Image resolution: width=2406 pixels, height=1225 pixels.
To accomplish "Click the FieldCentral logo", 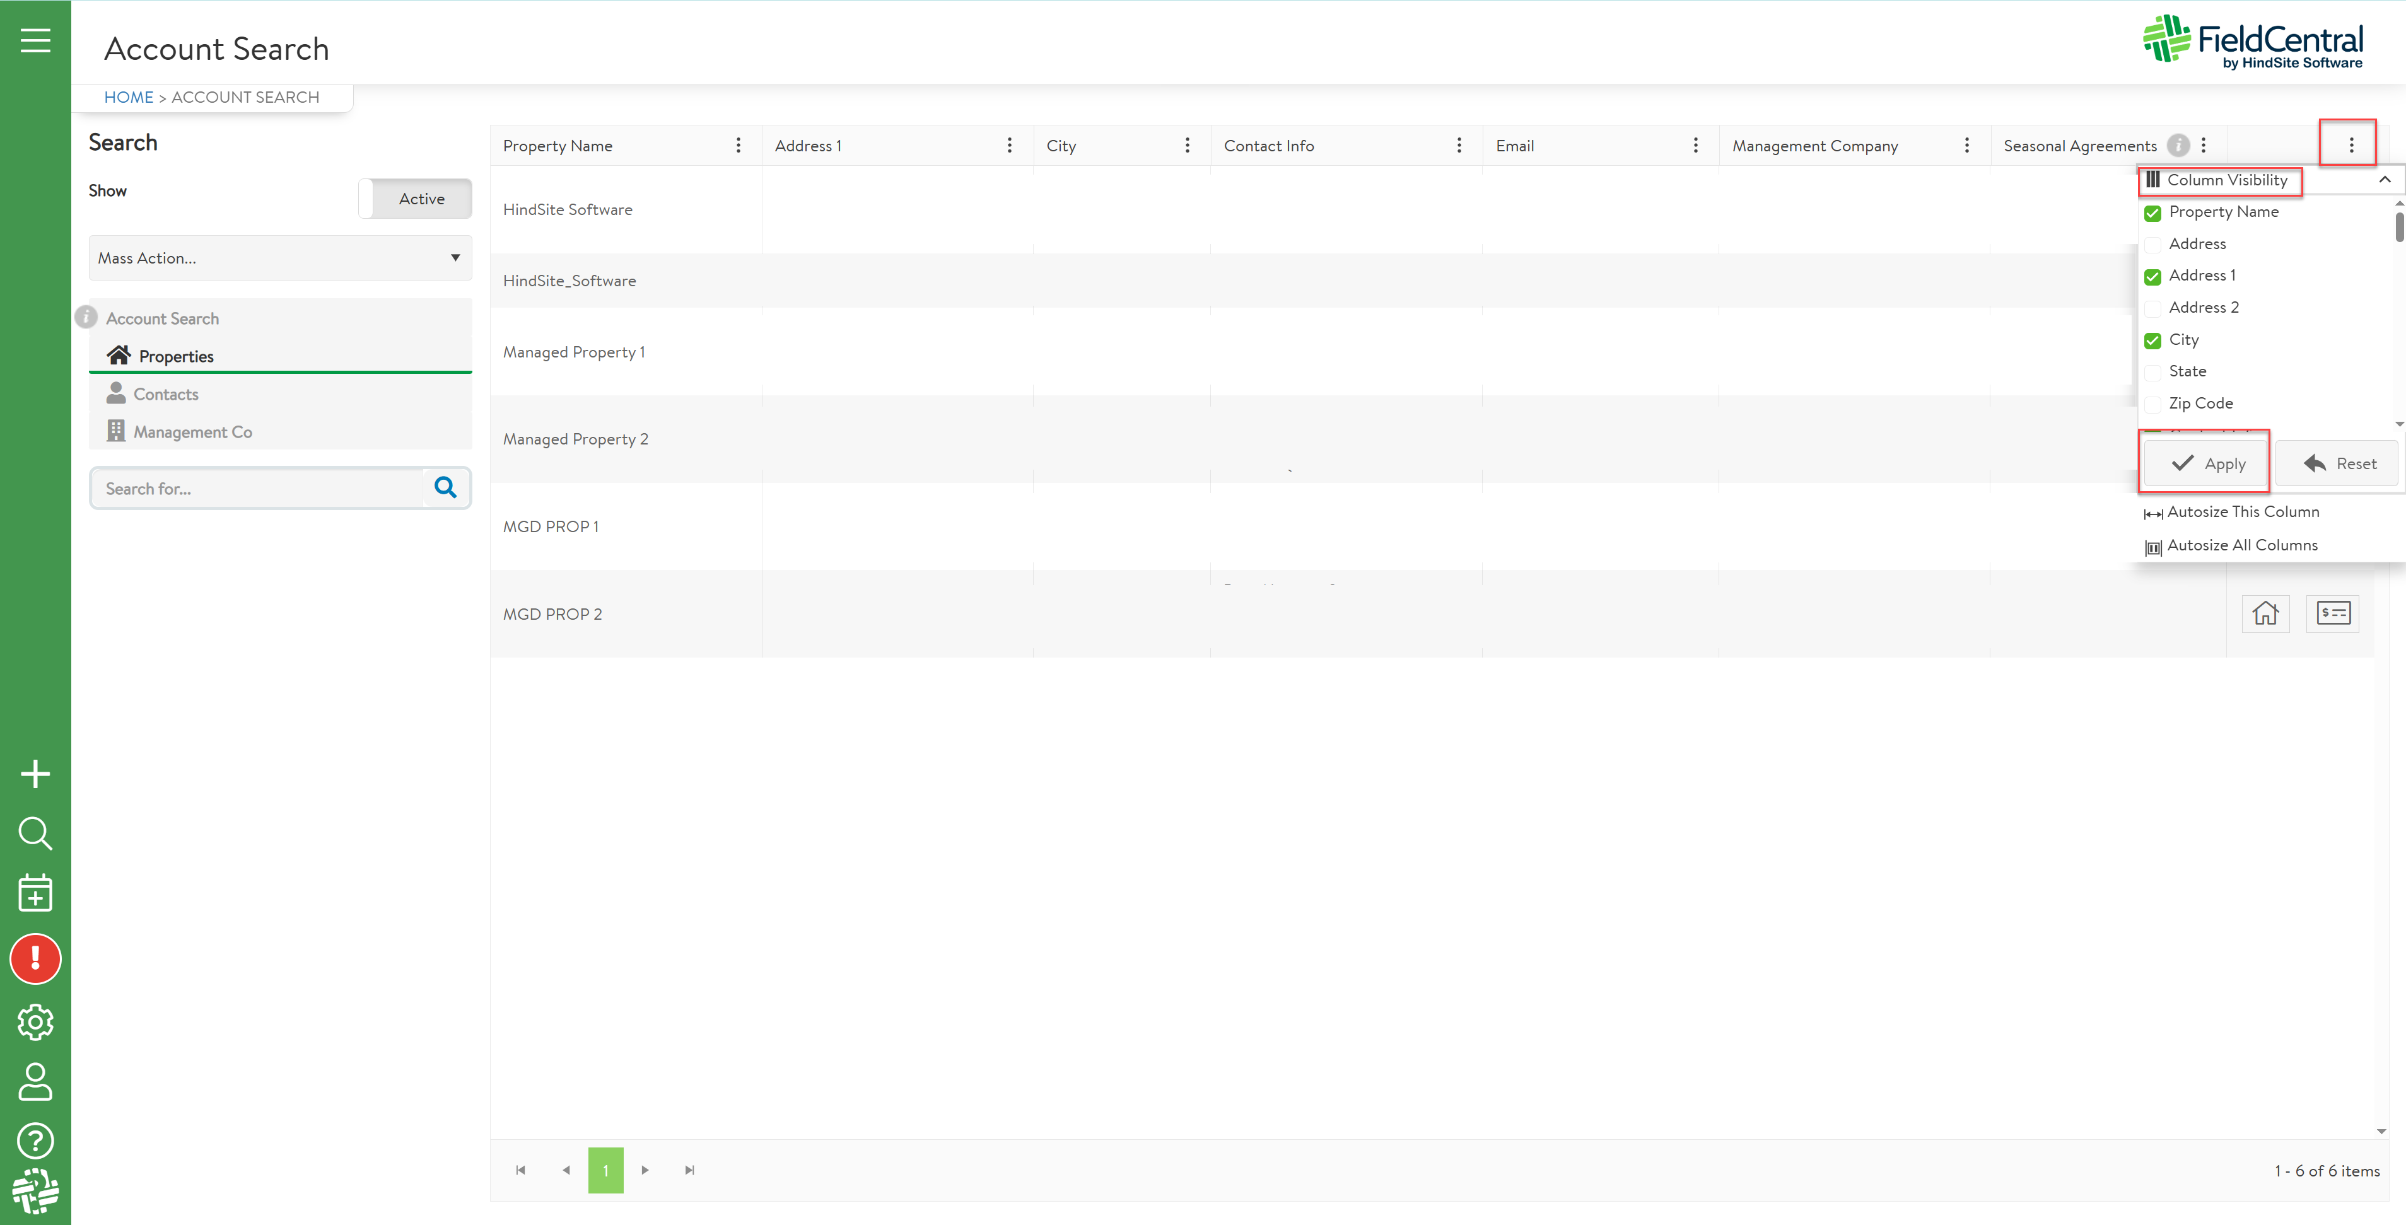I will click(x=2253, y=42).
